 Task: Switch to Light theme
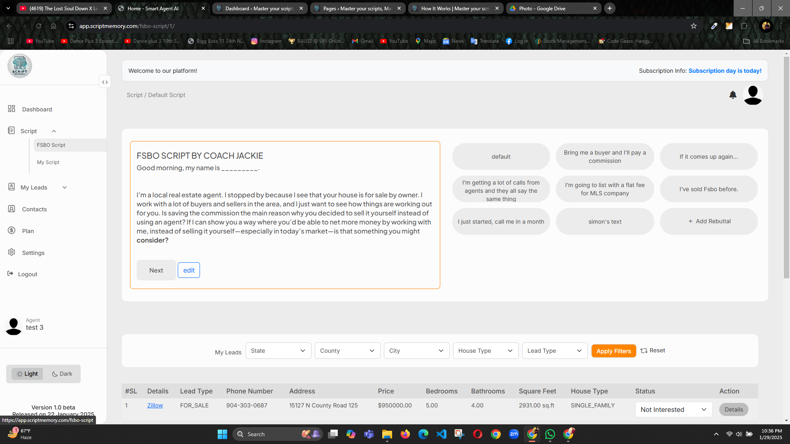tap(27, 374)
